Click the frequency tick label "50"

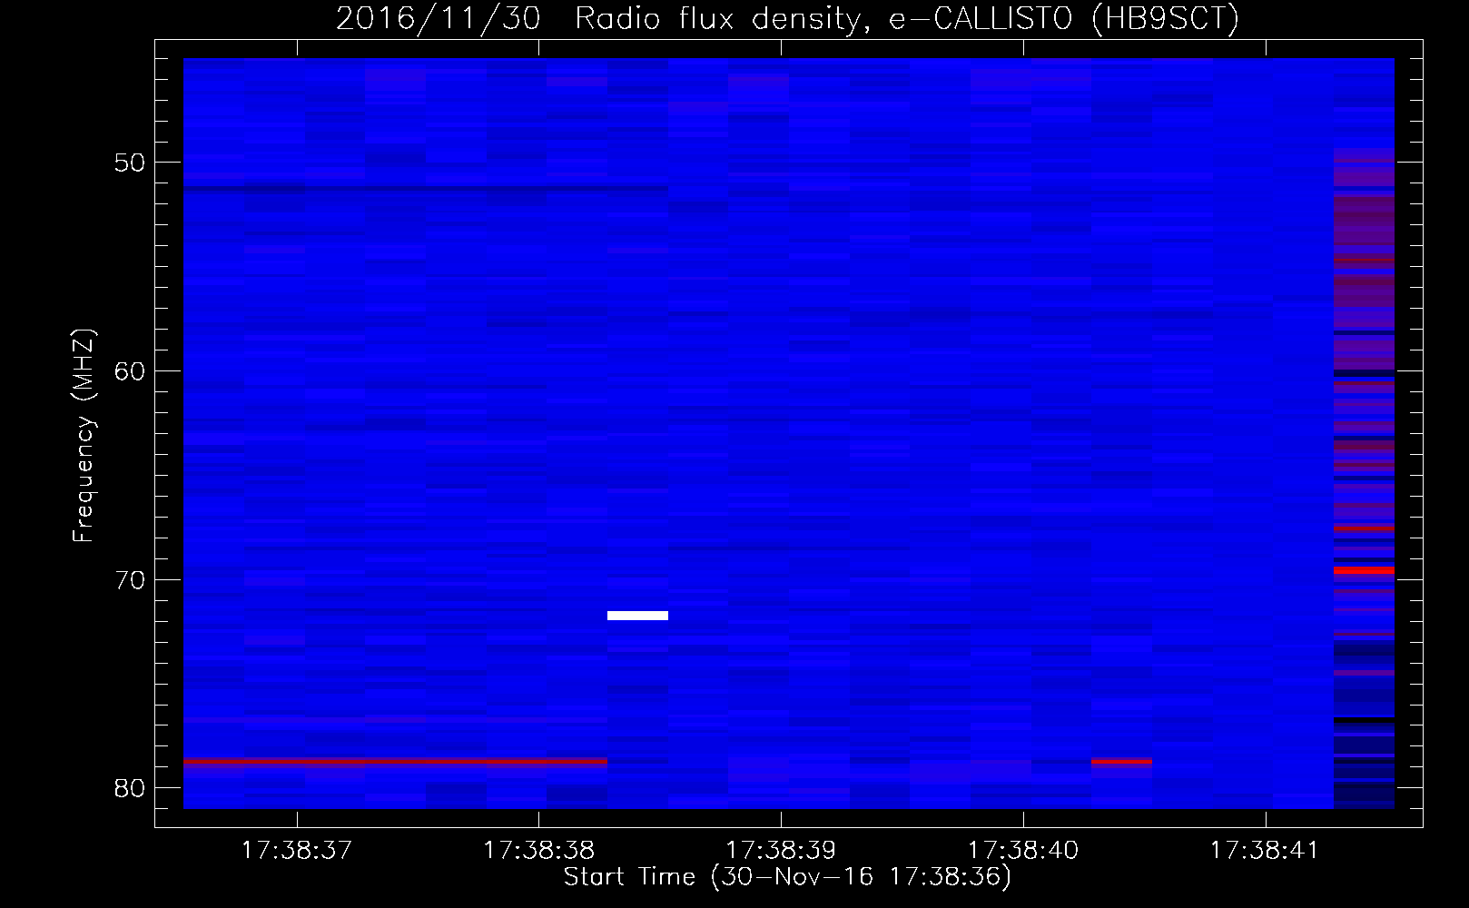(x=130, y=163)
